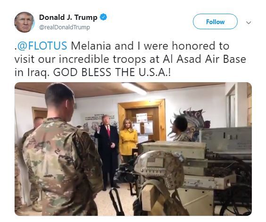Open the profile avatar beside Donald J. Trump name
The height and width of the screenshot is (222, 266).
point(25,22)
